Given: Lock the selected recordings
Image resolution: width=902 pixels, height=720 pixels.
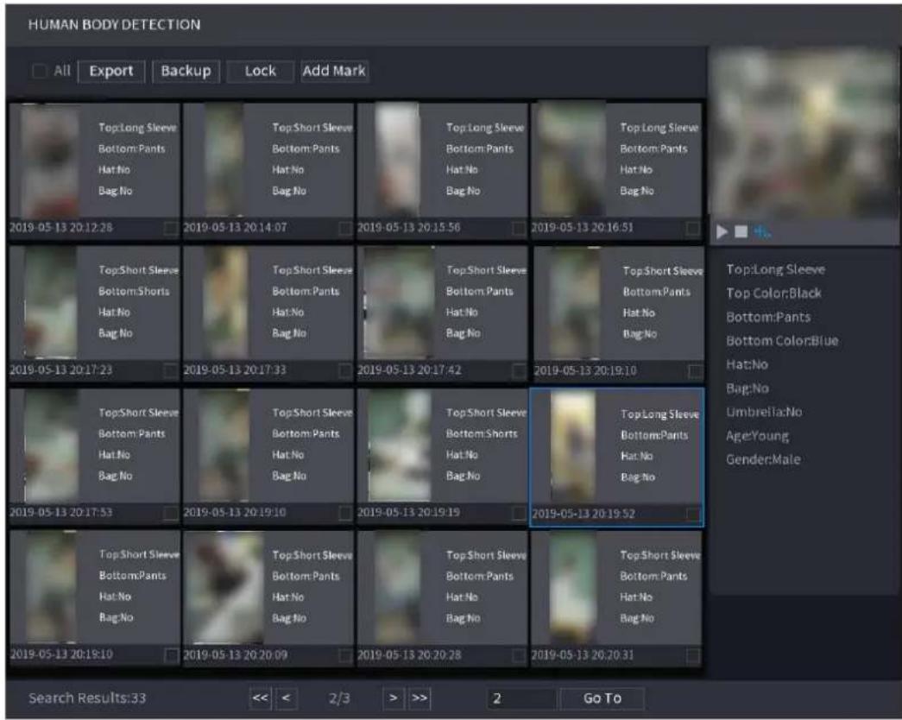Looking at the screenshot, I should (x=260, y=72).
